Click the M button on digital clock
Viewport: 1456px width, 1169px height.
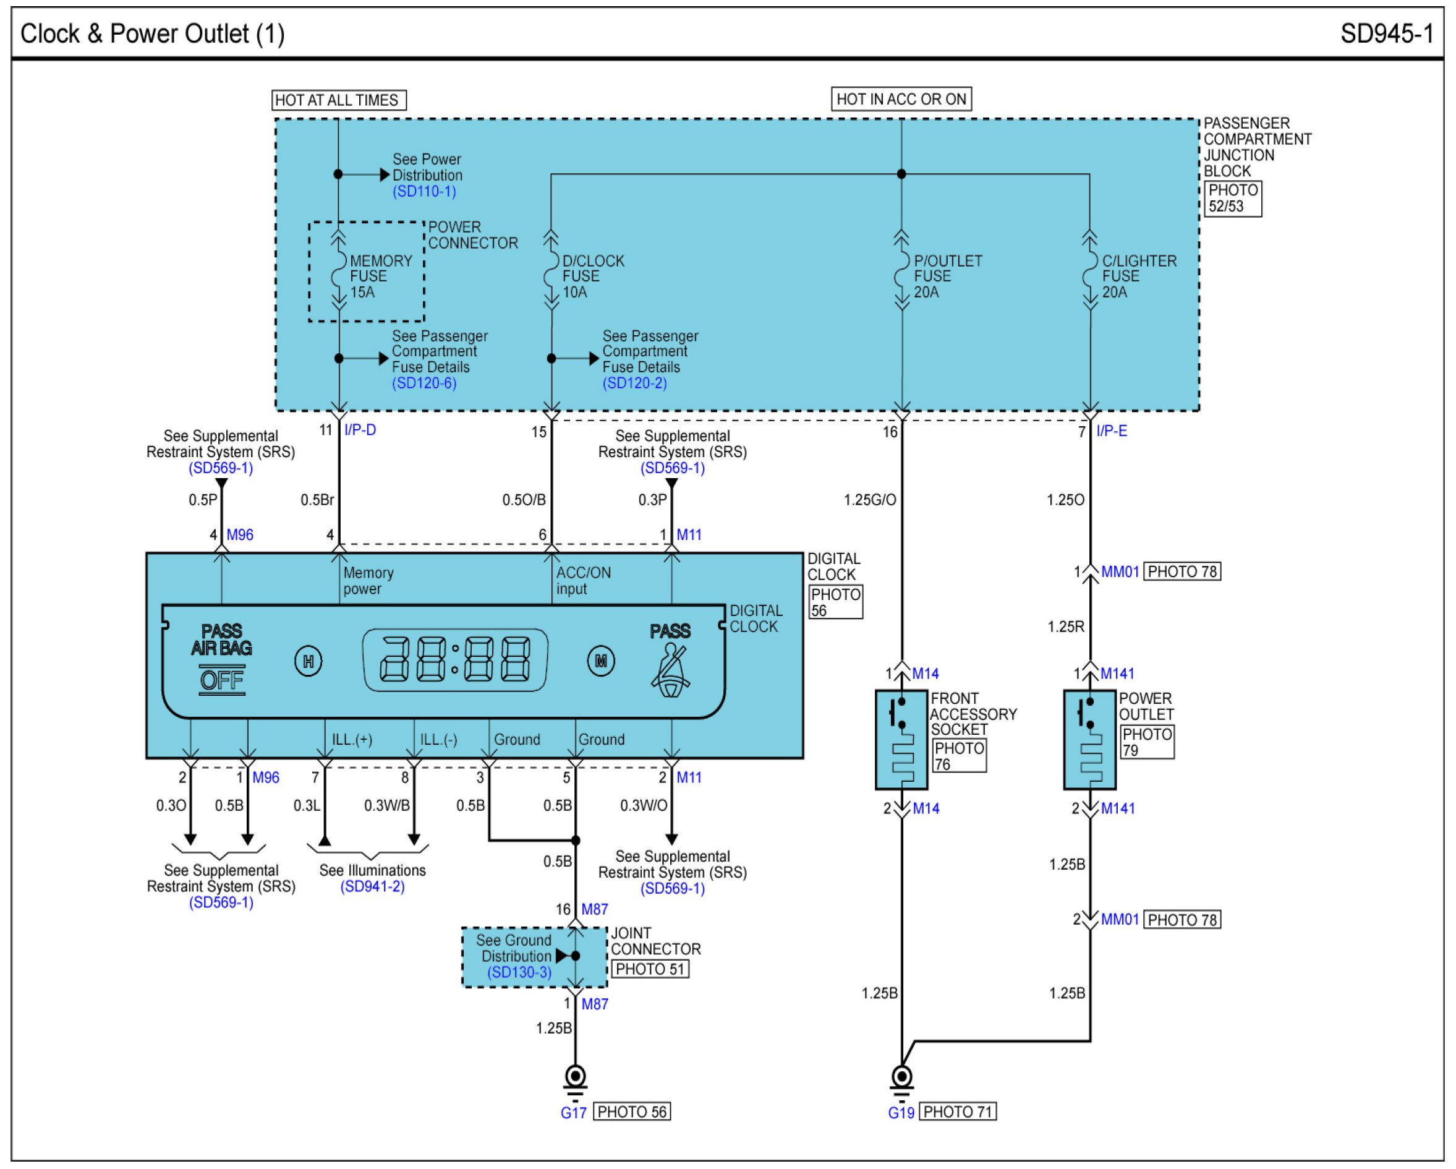click(600, 660)
